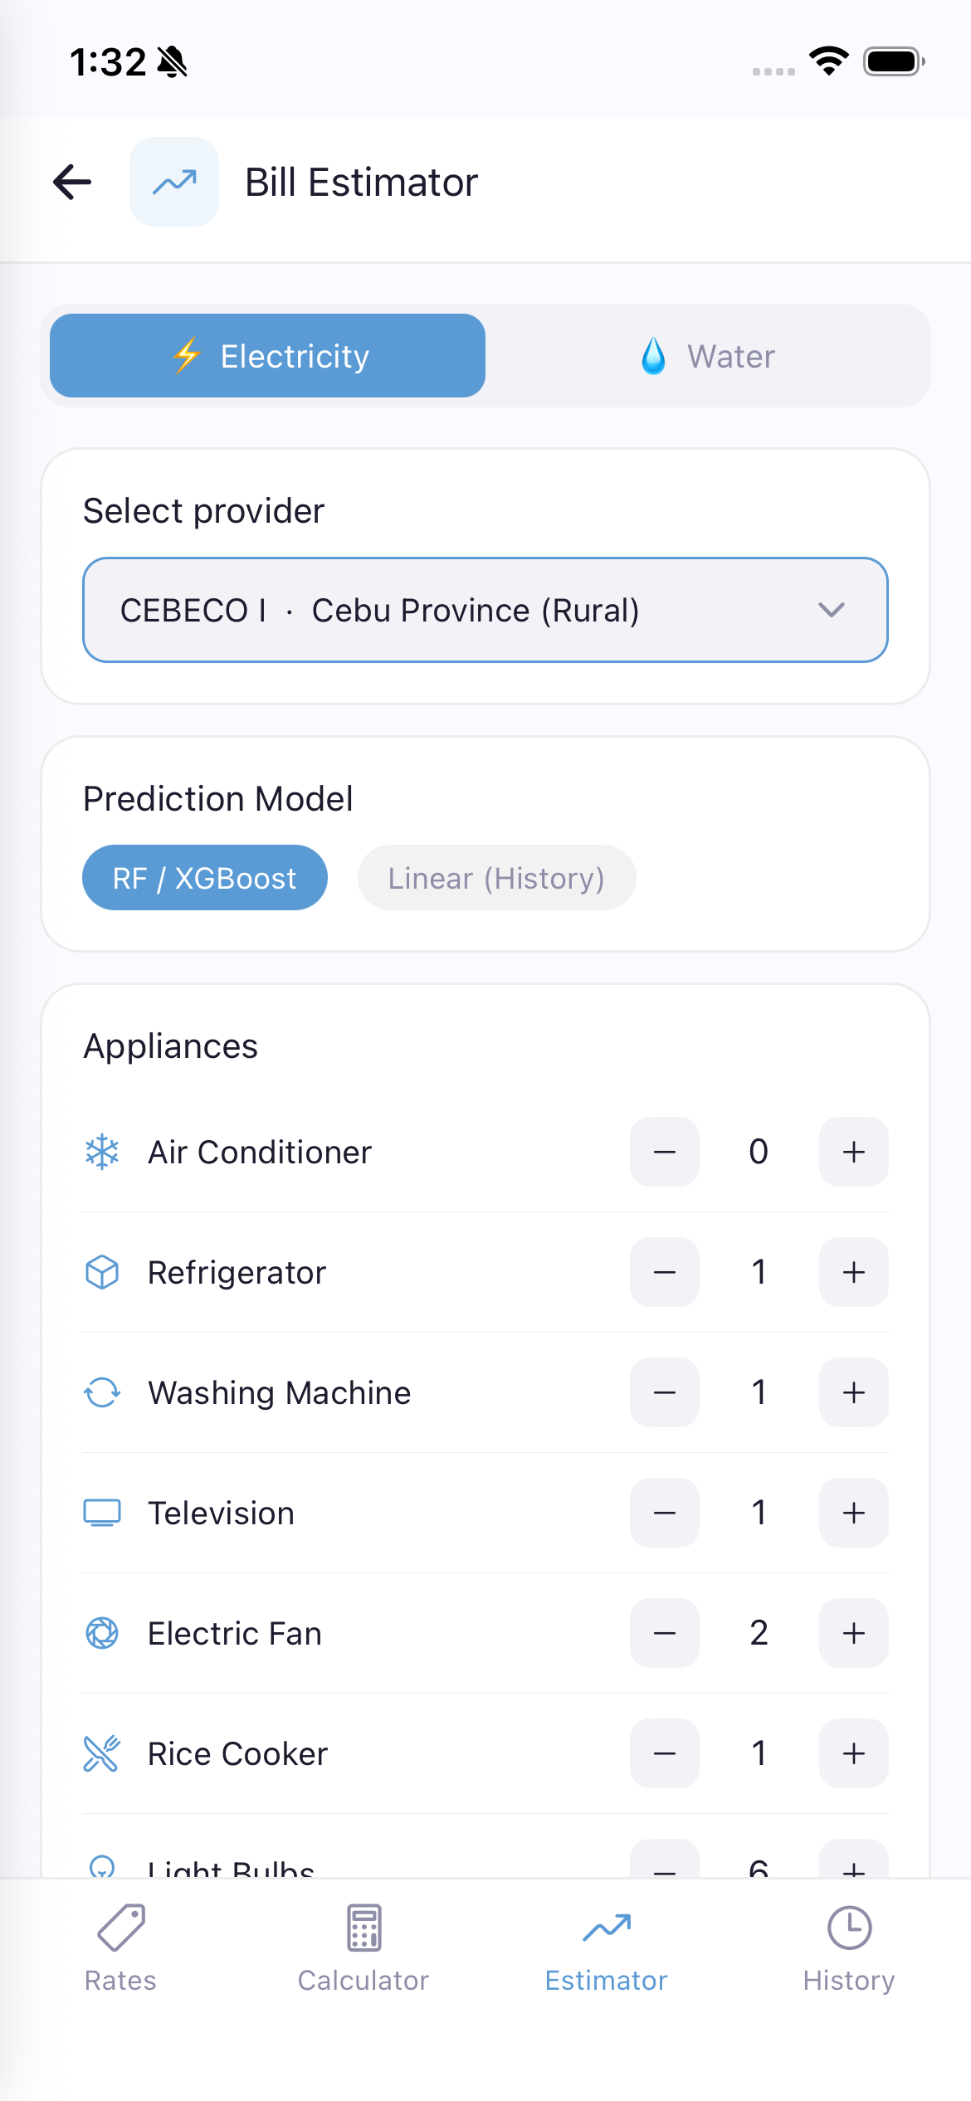
Task: Increase Rice Cooker count
Action: pyautogui.click(x=853, y=1753)
